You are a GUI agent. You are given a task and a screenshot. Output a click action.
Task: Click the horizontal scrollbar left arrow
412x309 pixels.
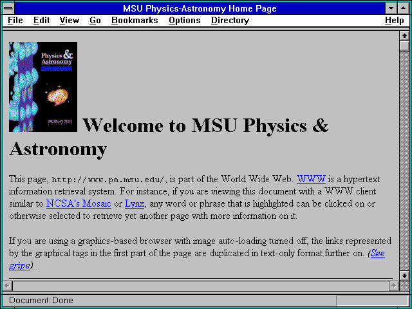tap(7, 286)
